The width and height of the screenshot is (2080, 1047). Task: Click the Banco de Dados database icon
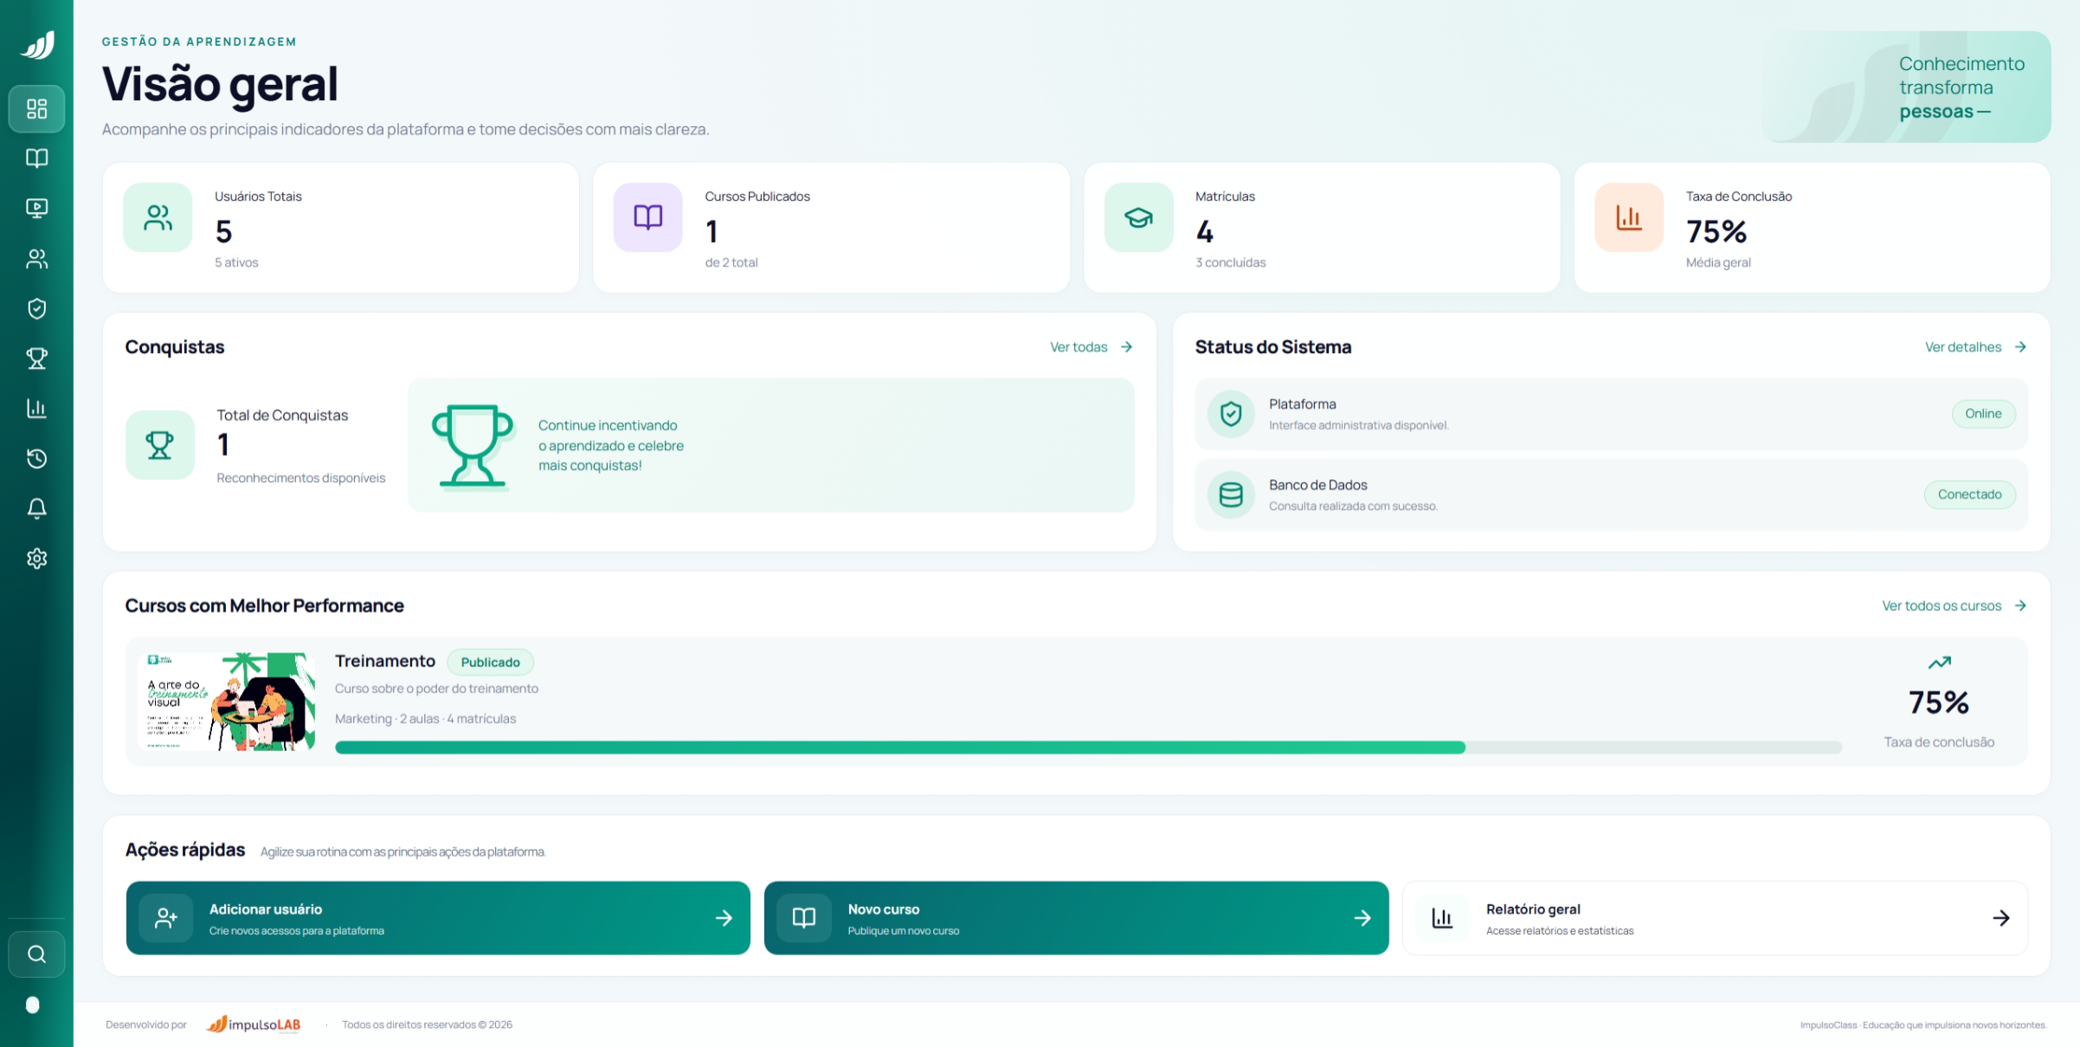(x=1231, y=495)
